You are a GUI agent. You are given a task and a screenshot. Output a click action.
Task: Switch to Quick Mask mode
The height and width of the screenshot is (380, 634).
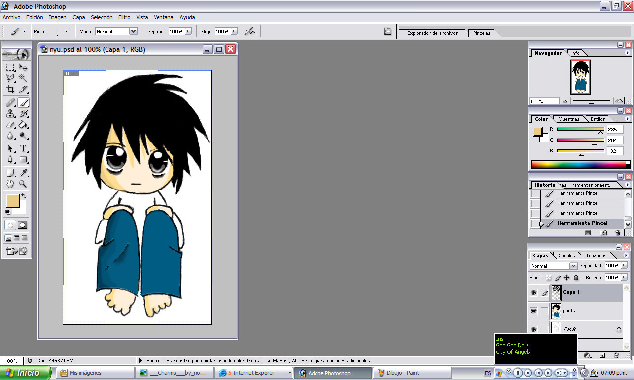coord(23,225)
